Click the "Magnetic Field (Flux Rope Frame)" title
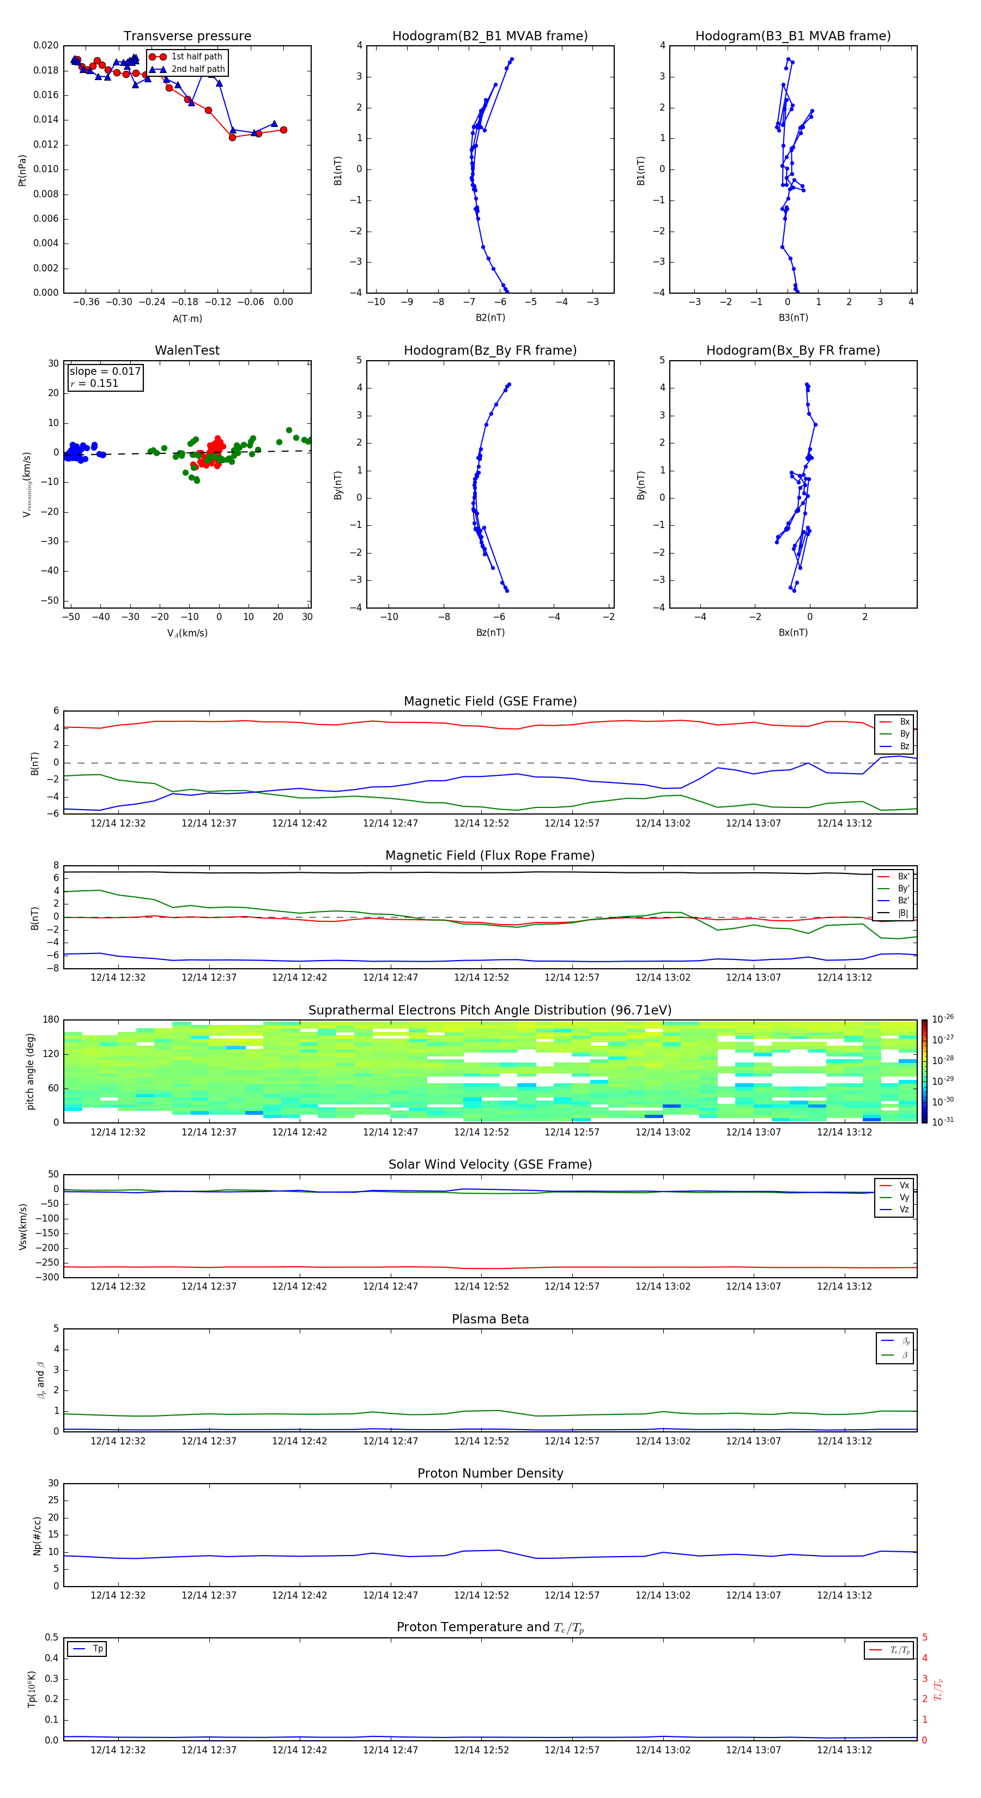Viewport: 981px width, 1798px height. click(490, 856)
